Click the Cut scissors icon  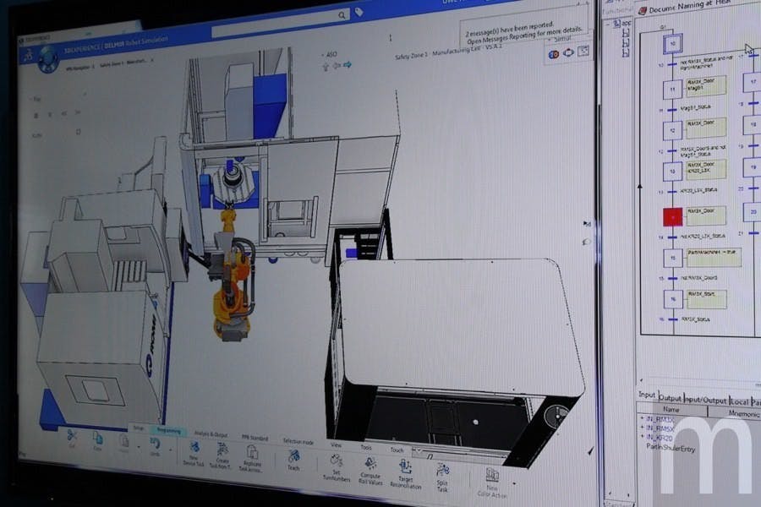click(x=72, y=436)
